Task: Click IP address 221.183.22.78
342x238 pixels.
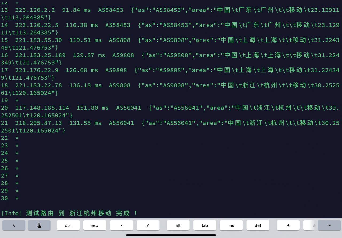Action: 38,85
